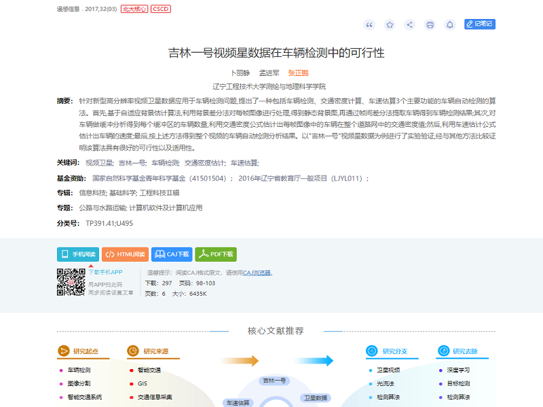
Task: Click the star favorite icon
Action: tap(390, 24)
